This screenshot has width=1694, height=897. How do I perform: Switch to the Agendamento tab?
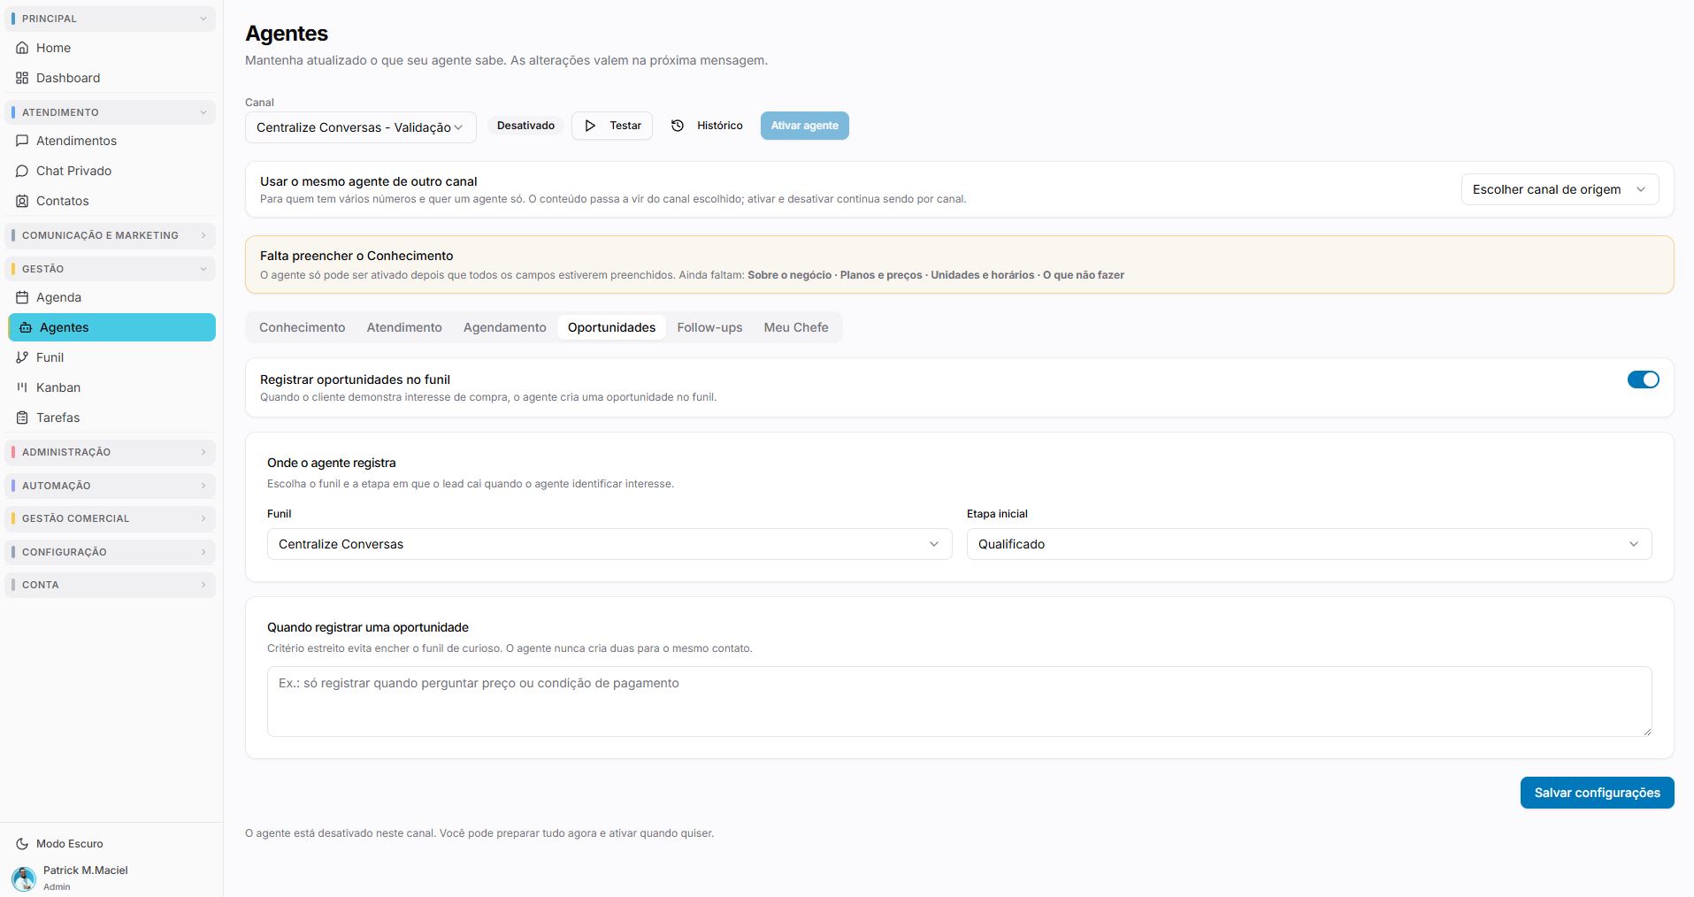click(x=505, y=327)
